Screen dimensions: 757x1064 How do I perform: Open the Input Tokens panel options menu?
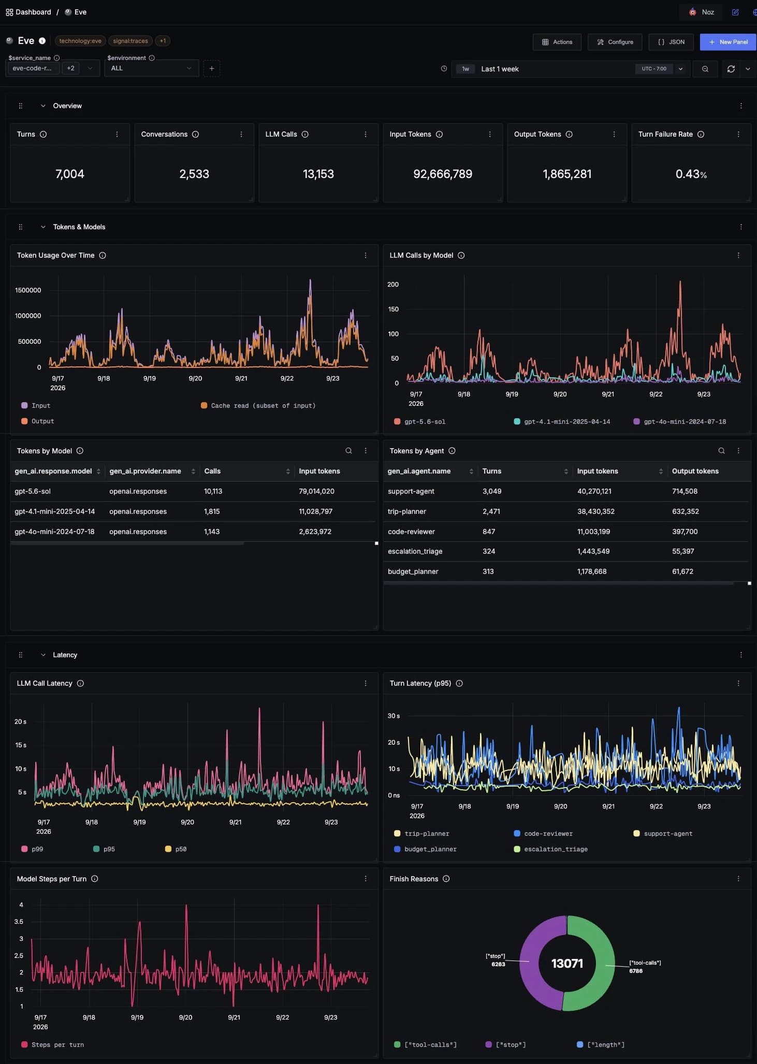[x=490, y=134]
